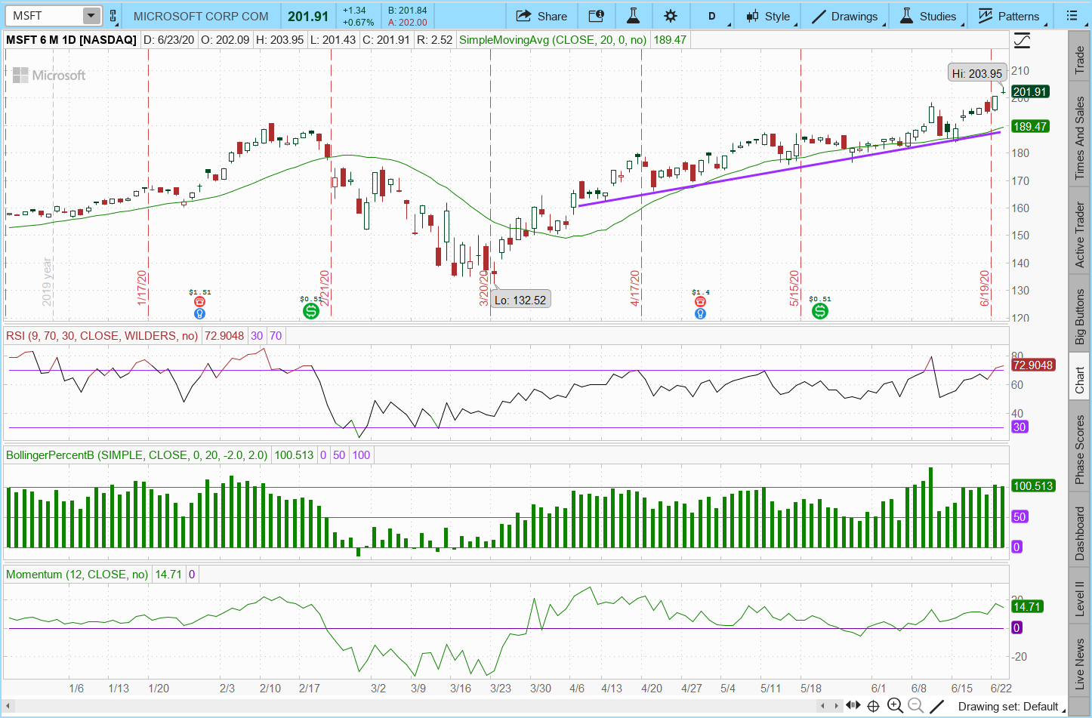Toggle the expand-collapse arrows icon at bottom
The width and height of the screenshot is (1092, 718).
point(853,706)
